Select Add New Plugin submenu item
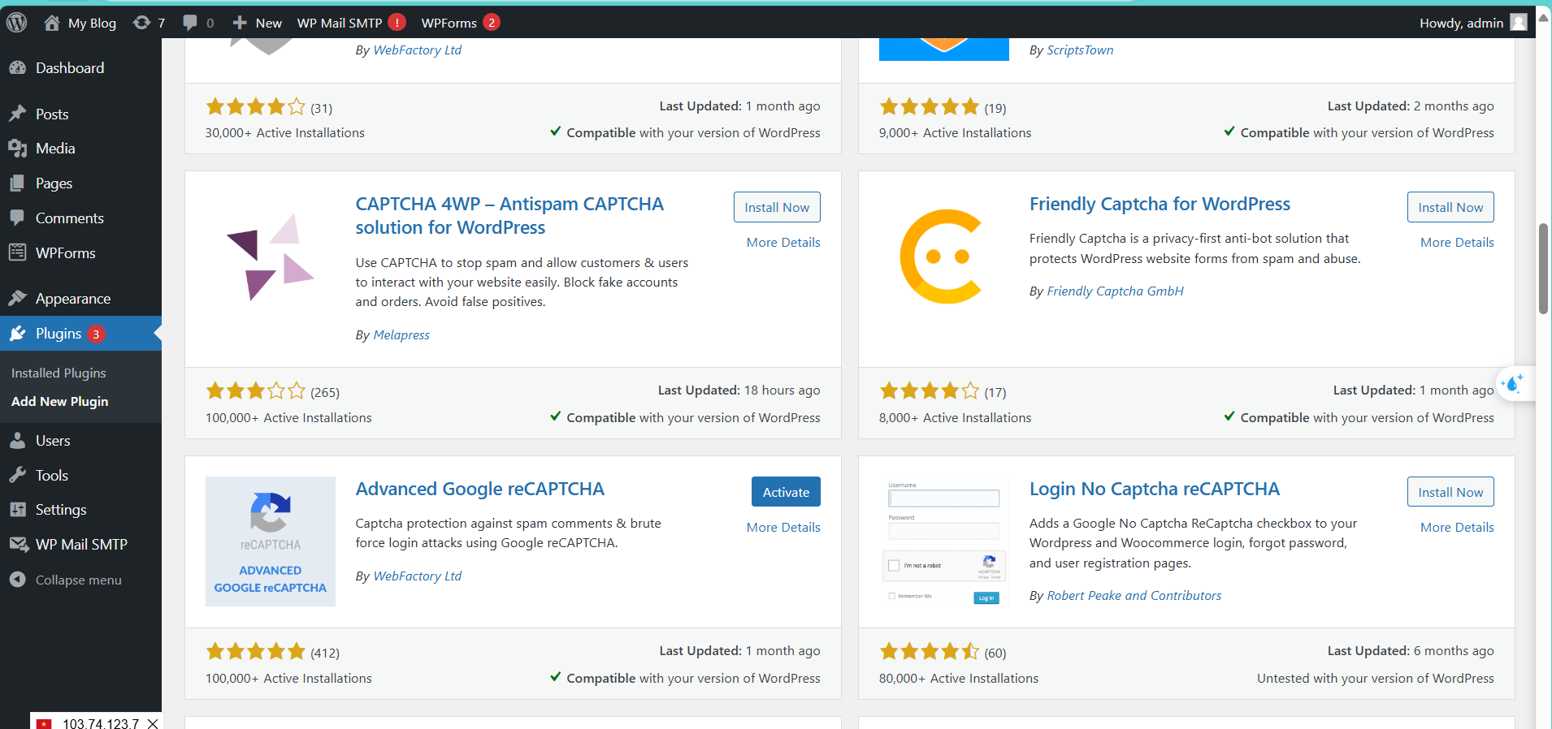The image size is (1552, 729). click(x=60, y=402)
